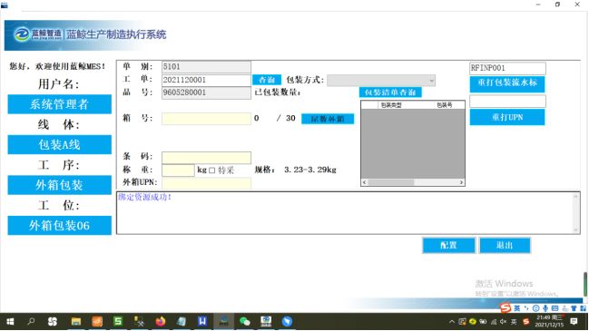
Task: Click the right arrow of the package list scrollbar
Action: (461, 182)
